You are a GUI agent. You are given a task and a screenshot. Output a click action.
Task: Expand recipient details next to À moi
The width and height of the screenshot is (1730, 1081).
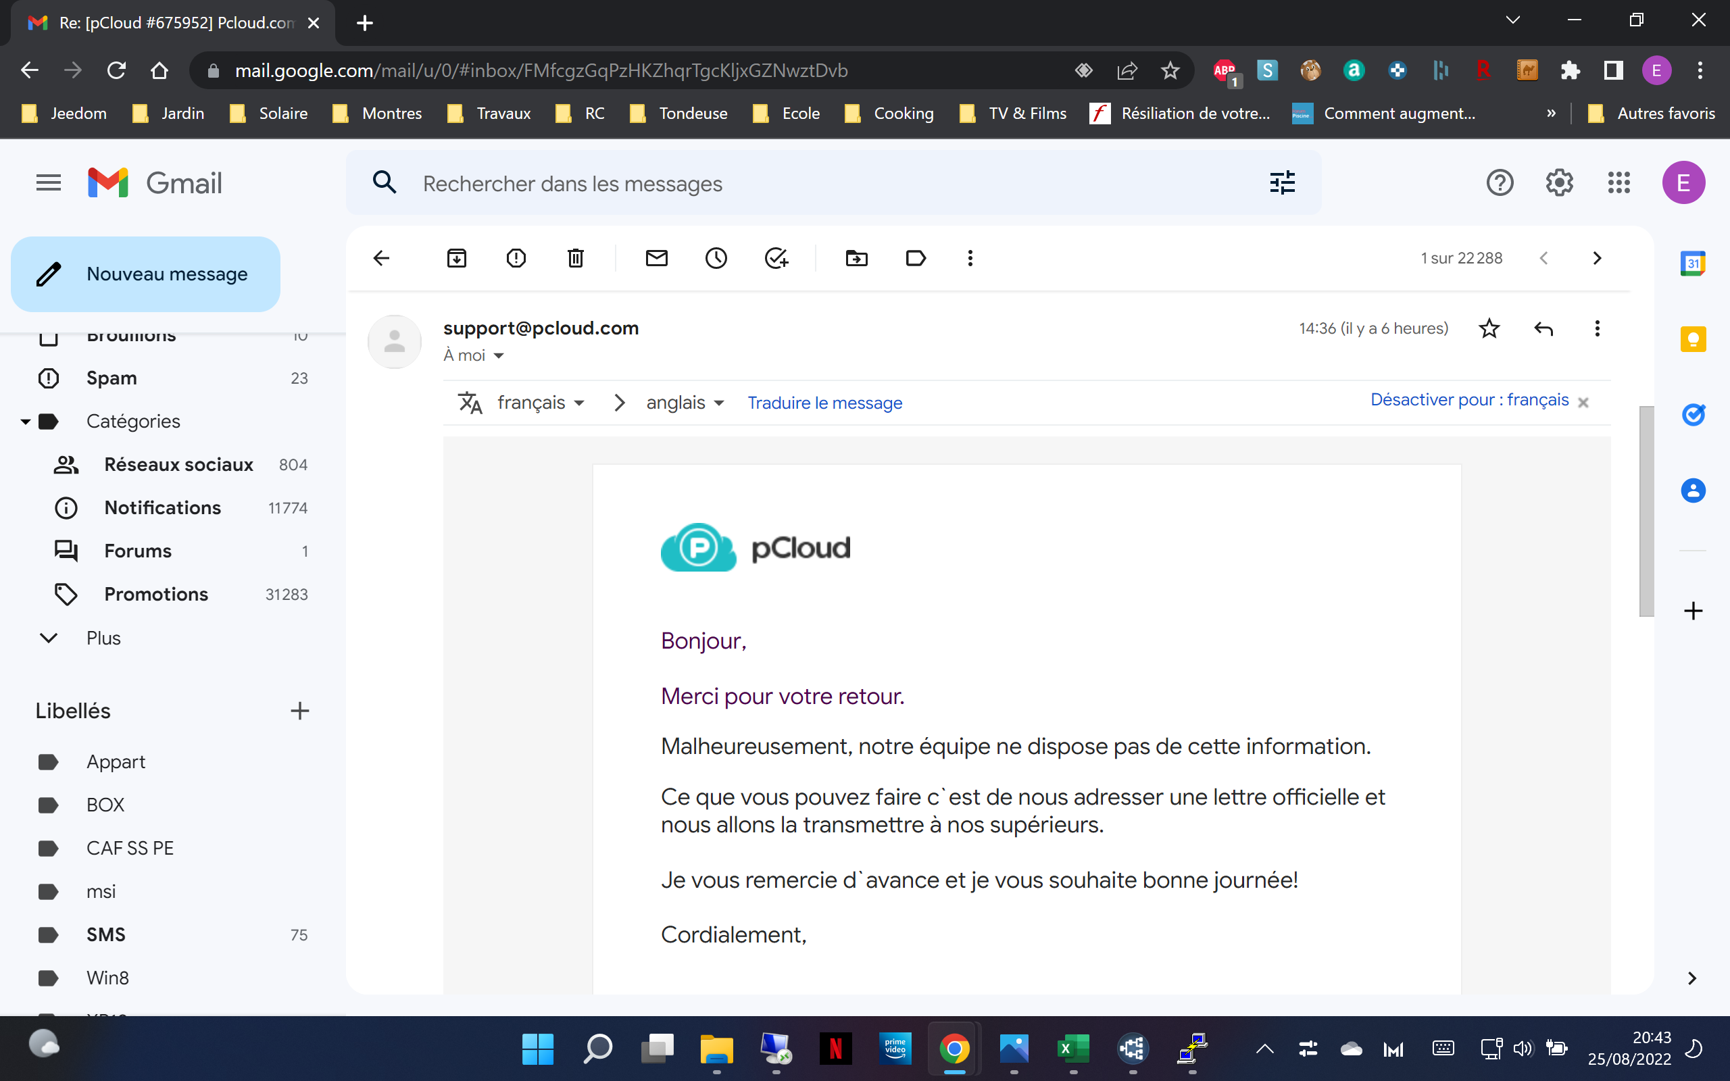(x=499, y=355)
